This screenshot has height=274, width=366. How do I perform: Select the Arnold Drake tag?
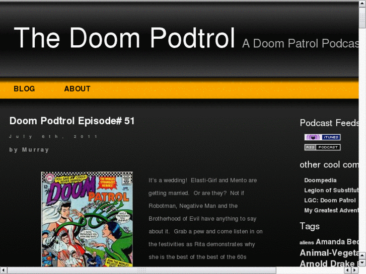click(x=327, y=264)
